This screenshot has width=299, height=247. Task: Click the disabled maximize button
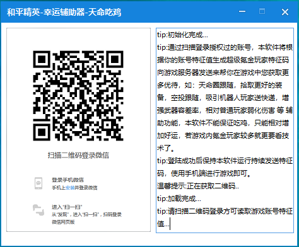262,11
